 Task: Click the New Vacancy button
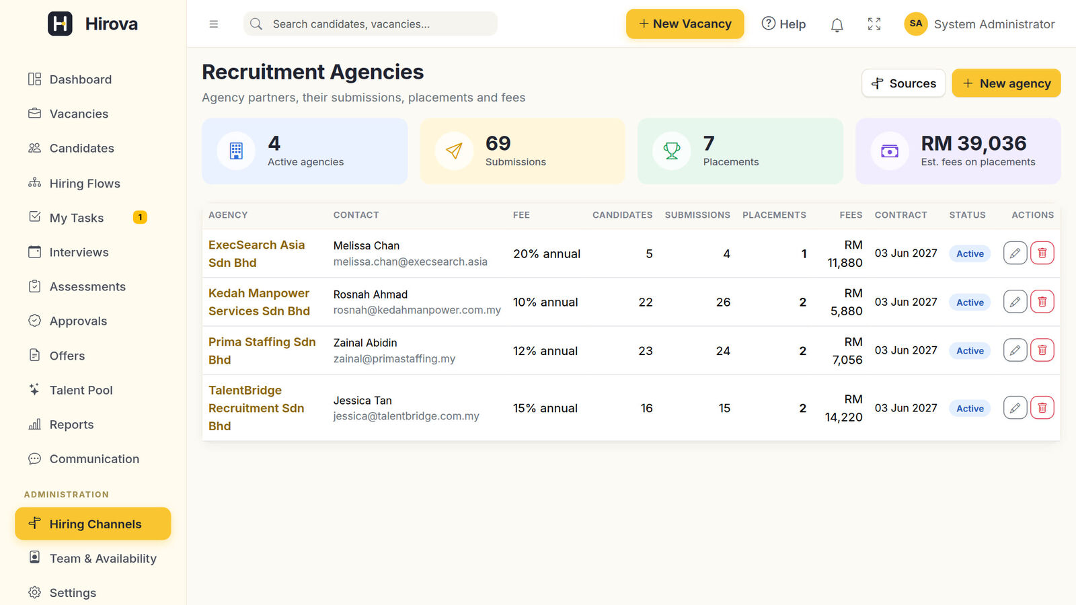pos(685,24)
